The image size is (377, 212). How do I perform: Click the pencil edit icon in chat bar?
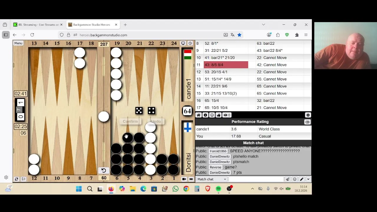point(301,179)
